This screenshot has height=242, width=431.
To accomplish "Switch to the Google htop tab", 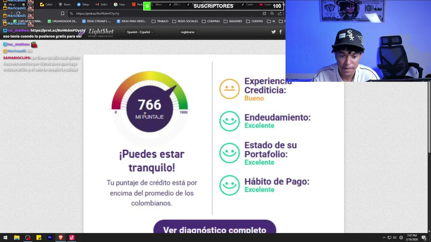I will (120, 4).
